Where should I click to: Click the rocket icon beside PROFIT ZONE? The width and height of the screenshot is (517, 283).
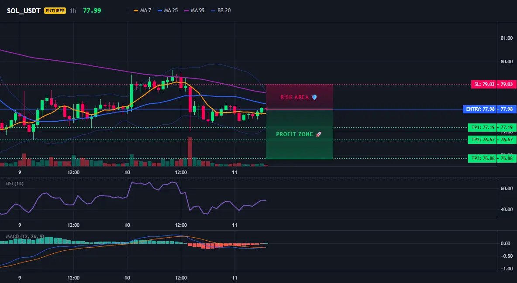click(x=318, y=134)
